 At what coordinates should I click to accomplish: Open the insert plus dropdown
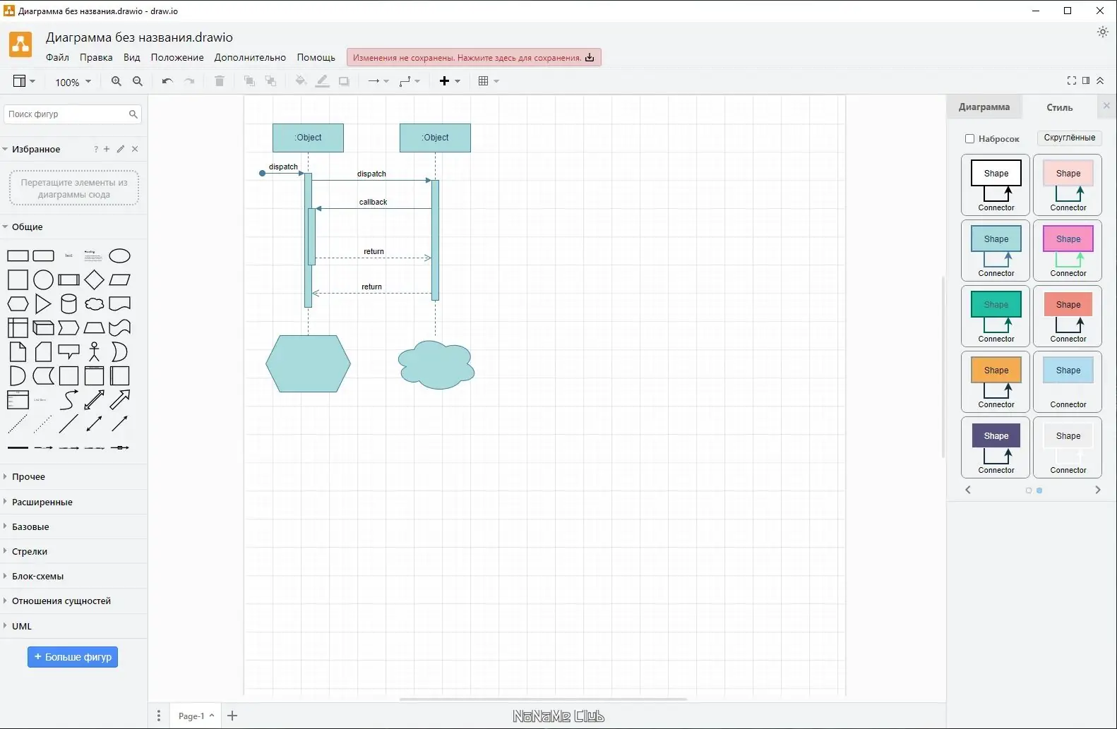450,81
